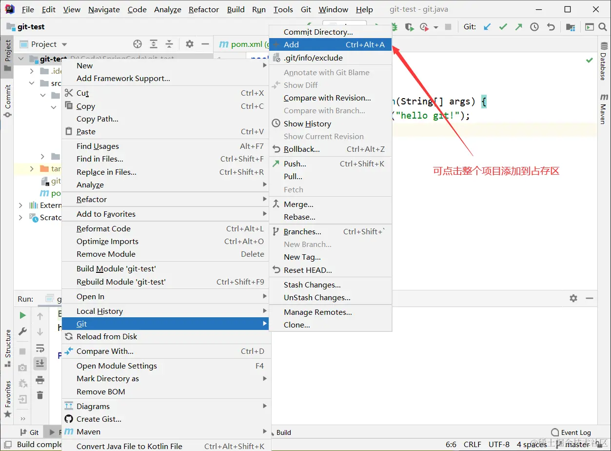611x451 pixels.
Task: Expand Scratches and Consoles tree node
Action: click(x=21, y=217)
